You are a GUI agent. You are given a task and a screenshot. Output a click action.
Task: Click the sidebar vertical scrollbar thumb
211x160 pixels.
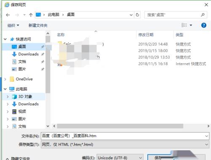[48, 65]
